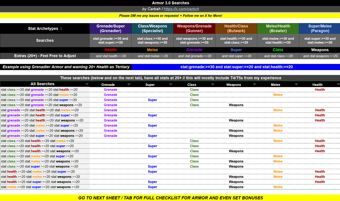Click the Please DM me any issues banner

pos(170,15)
